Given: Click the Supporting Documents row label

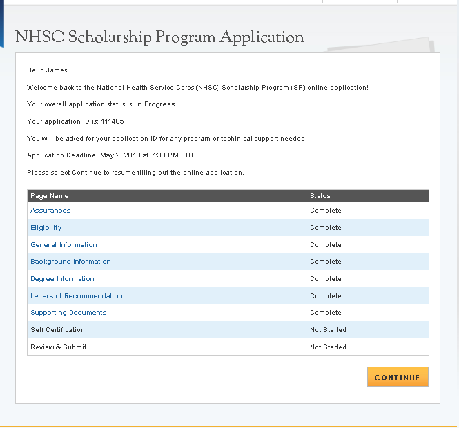Looking at the screenshot, I should point(68,313).
